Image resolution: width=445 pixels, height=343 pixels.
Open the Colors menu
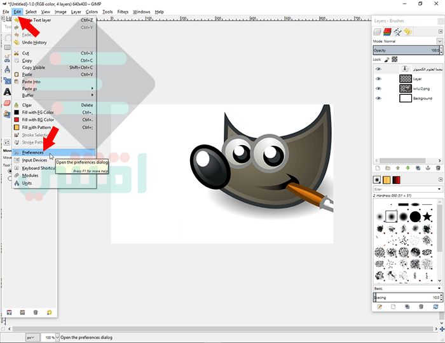click(92, 11)
